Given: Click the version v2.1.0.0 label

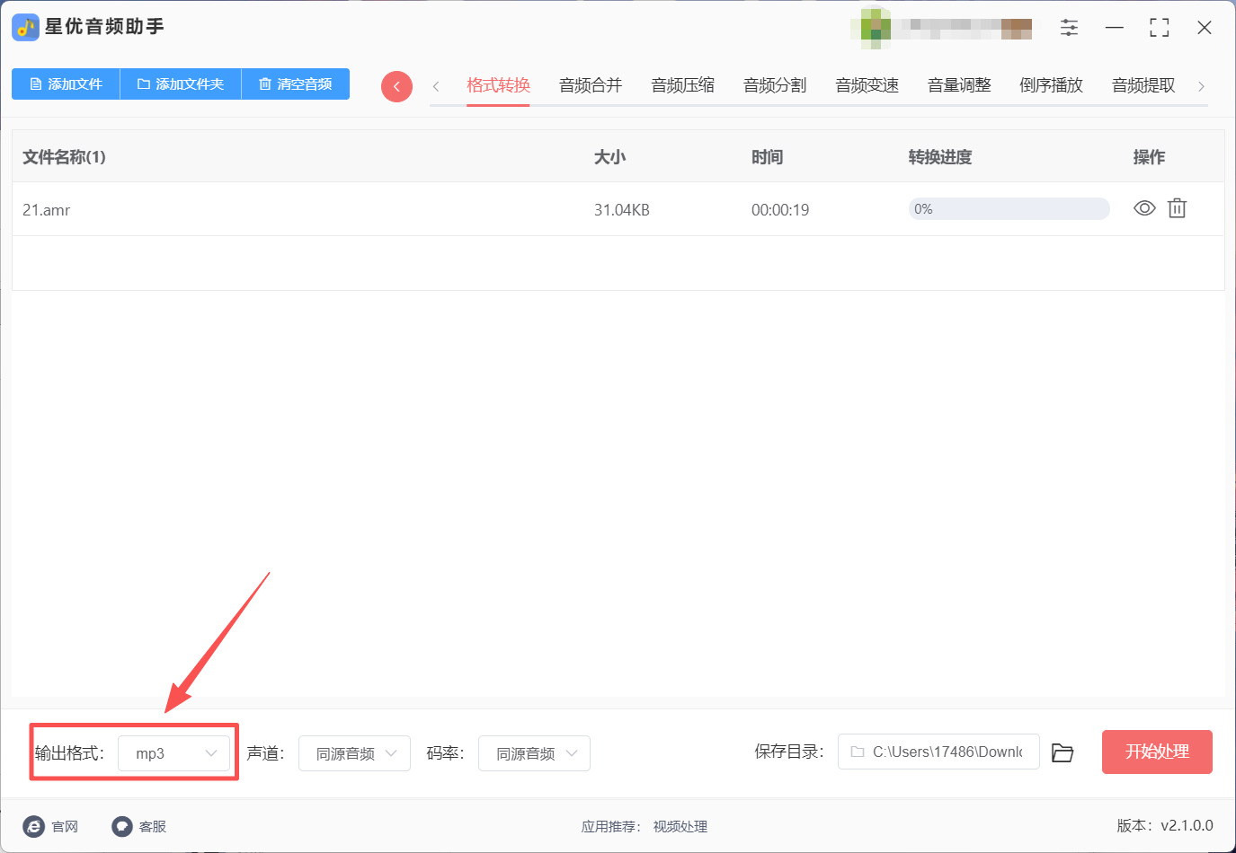Looking at the screenshot, I should click(x=1165, y=825).
